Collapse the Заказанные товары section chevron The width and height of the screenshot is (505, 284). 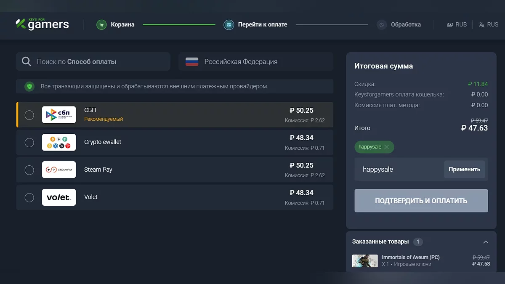point(486,242)
